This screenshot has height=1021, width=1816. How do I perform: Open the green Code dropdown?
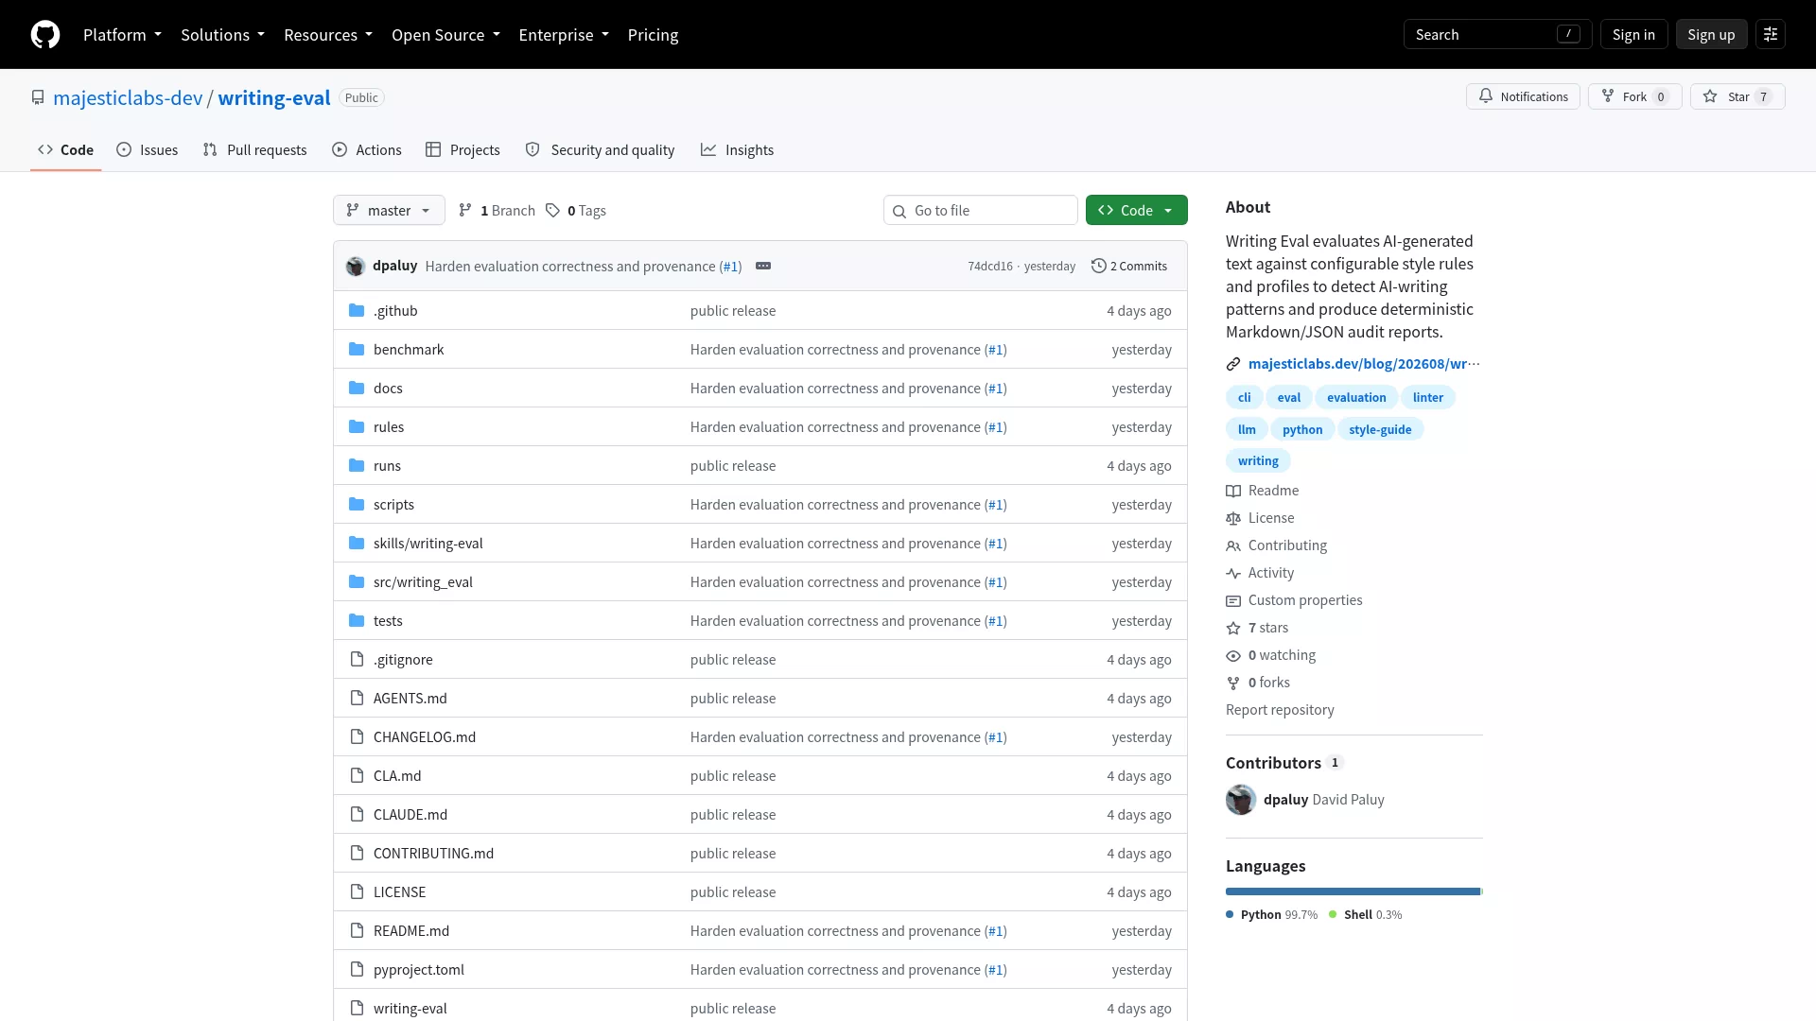[x=1136, y=211]
